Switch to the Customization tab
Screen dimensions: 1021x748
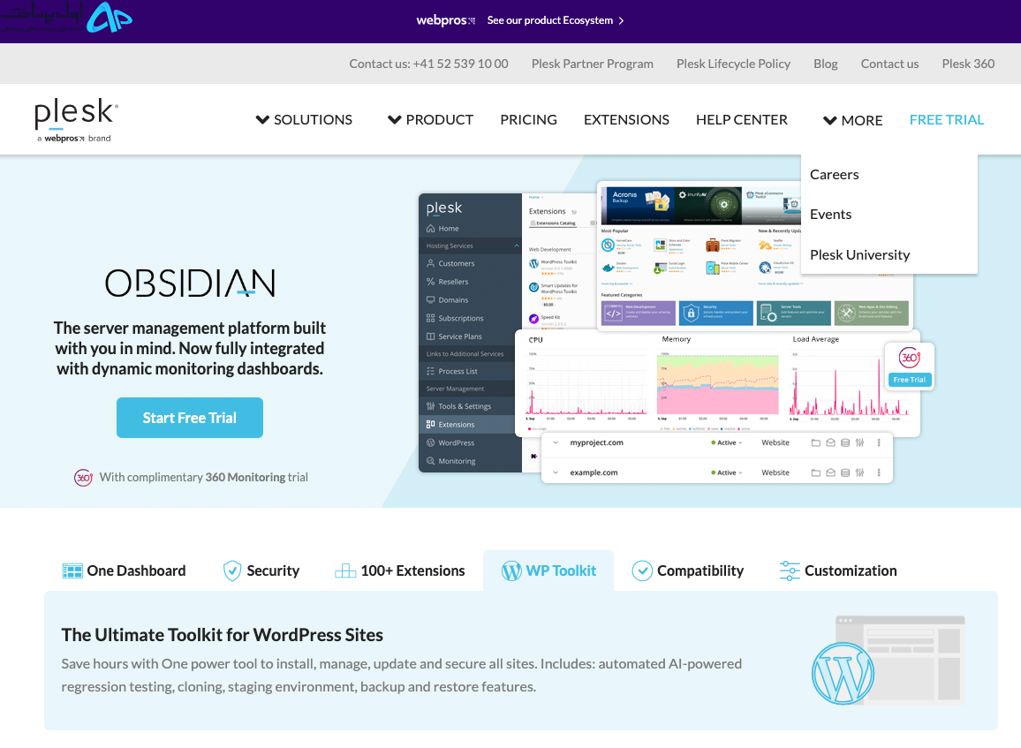click(838, 570)
